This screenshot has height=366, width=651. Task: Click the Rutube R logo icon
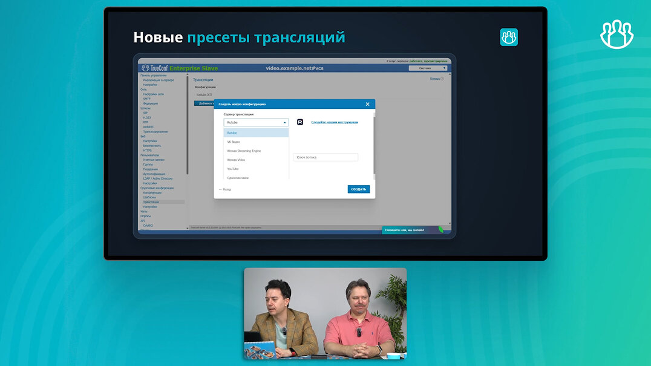click(299, 122)
